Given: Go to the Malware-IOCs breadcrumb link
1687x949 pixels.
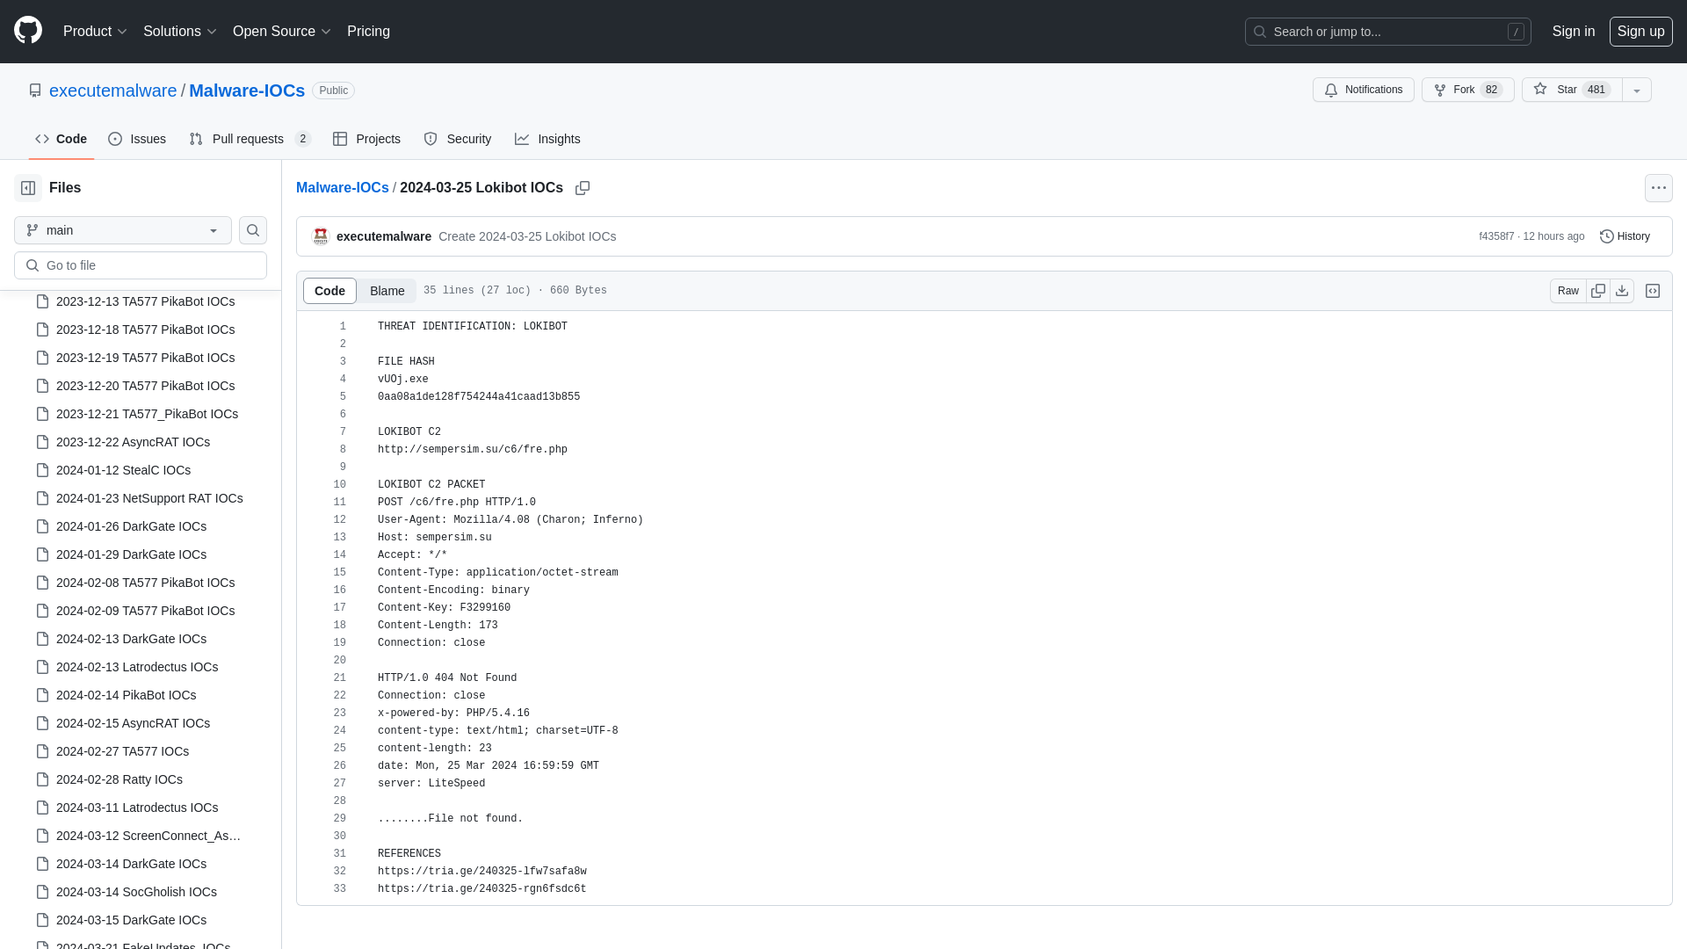Looking at the screenshot, I should click(342, 188).
